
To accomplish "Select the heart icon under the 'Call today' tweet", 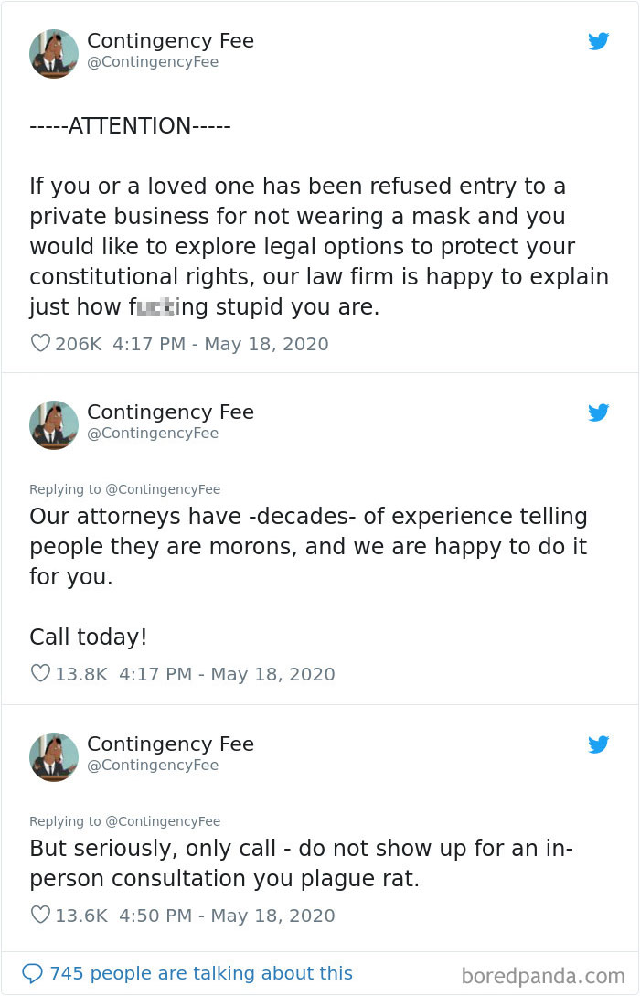I will (x=40, y=669).
